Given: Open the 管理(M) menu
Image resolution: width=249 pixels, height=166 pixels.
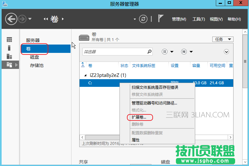Looking at the screenshot, I should [x=179, y=19].
